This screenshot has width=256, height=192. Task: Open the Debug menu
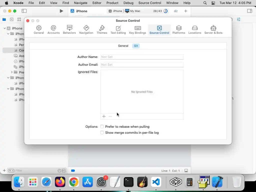pos(128,3)
